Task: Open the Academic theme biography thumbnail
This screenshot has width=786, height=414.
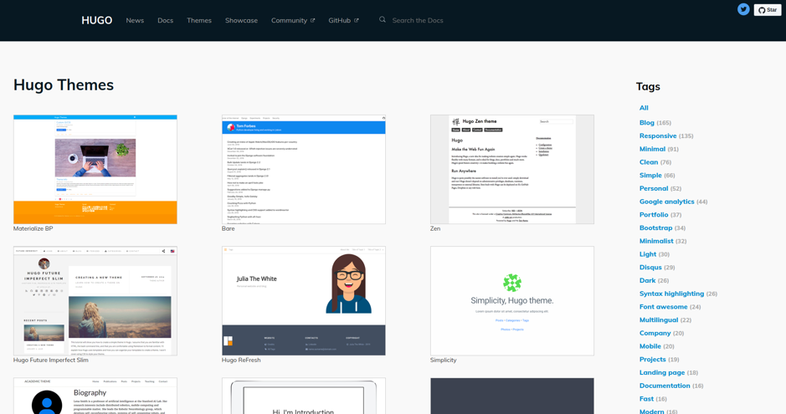Action: pyautogui.click(x=95, y=396)
